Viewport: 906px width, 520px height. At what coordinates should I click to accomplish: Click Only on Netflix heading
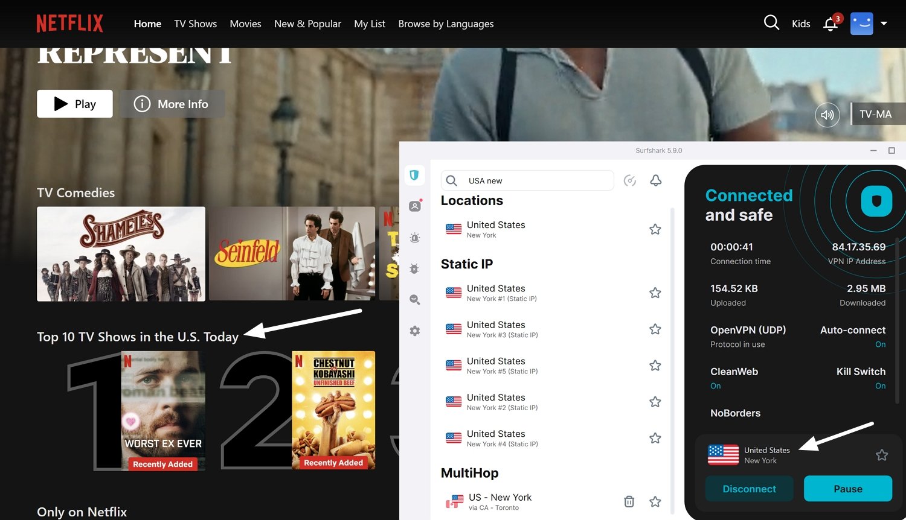coord(82,512)
